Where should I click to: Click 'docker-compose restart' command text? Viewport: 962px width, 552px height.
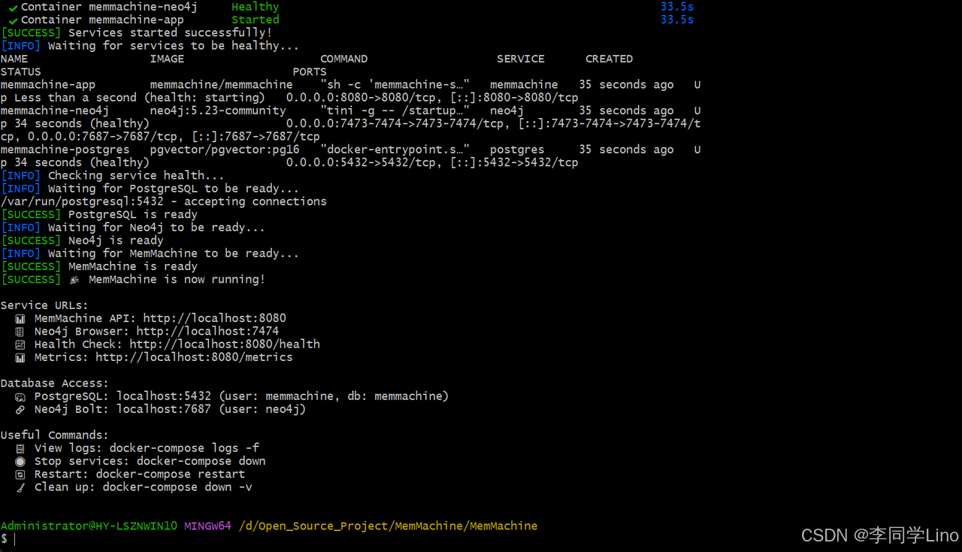[171, 474]
